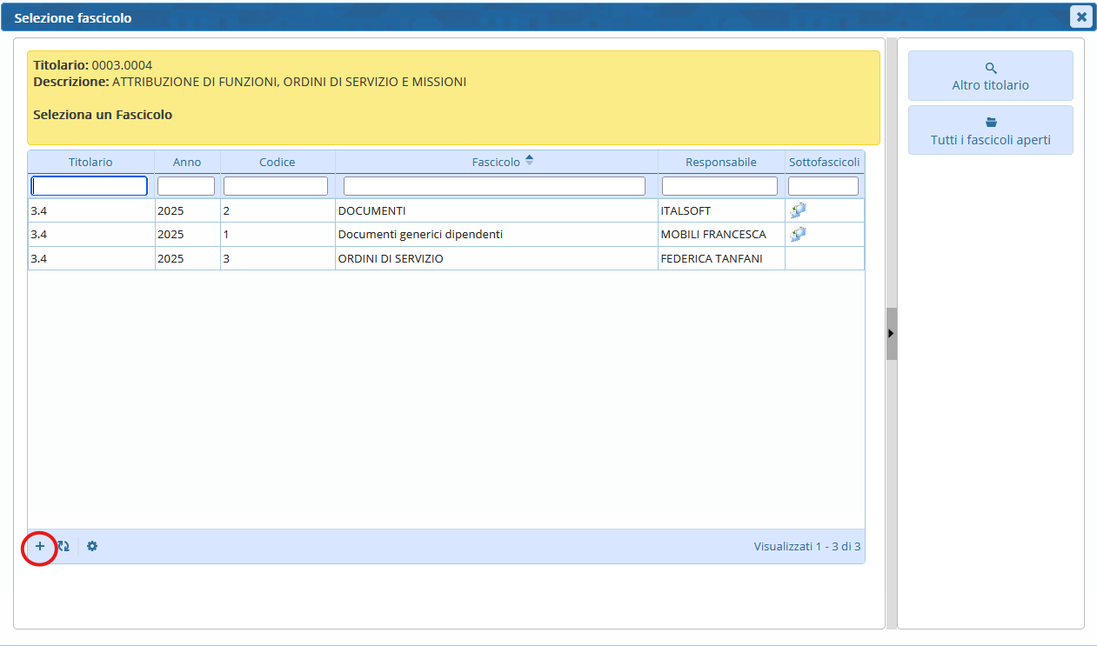This screenshot has width=1097, height=646.
Task: Refresh the fascicoli grid
Action: pyautogui.click(x=64, y=547)
